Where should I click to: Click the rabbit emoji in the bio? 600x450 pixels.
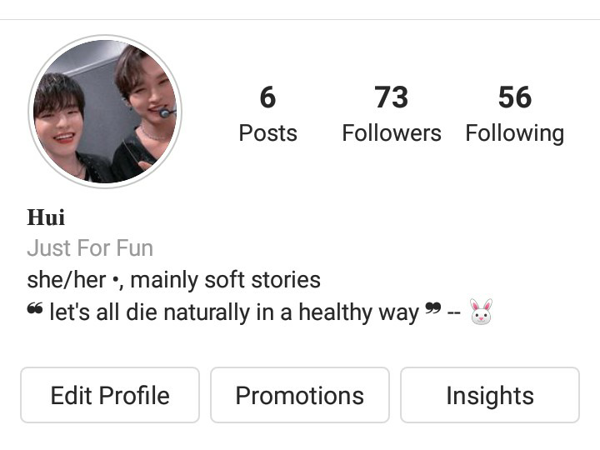coord(481,312)
